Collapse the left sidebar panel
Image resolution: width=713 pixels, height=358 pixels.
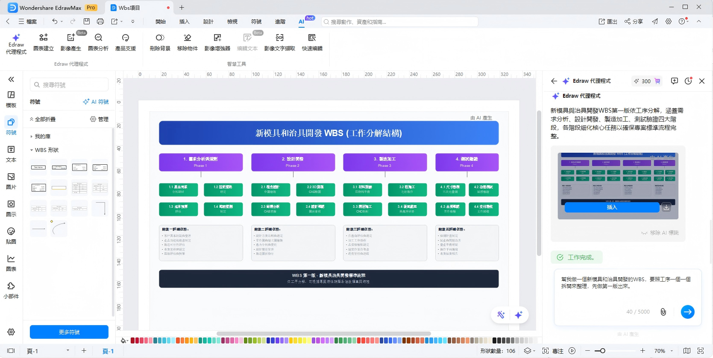tap(11, 79)
